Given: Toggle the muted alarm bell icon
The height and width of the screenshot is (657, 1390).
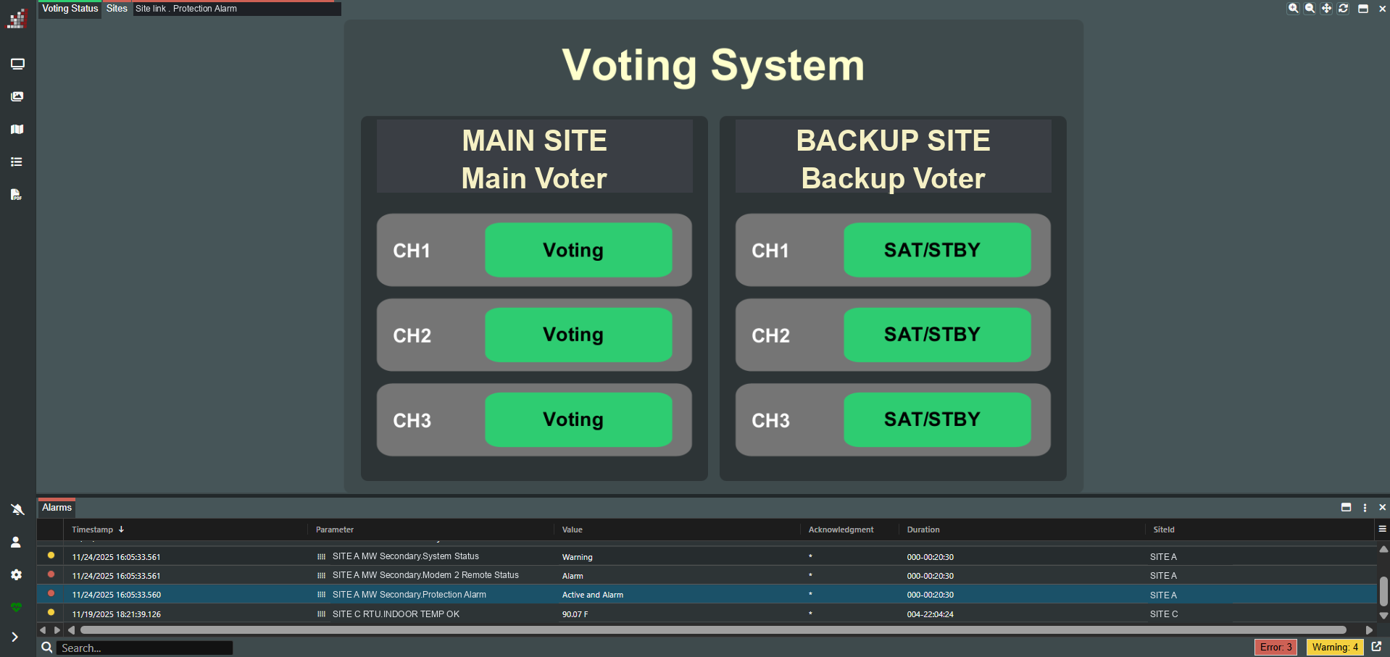Looking at the screenshot, I should [x=17, y=509].
